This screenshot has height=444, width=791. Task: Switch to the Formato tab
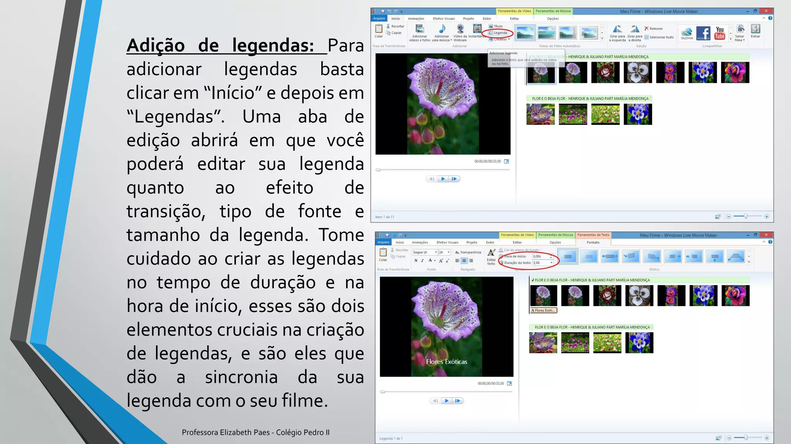click(x=593, y=242)
